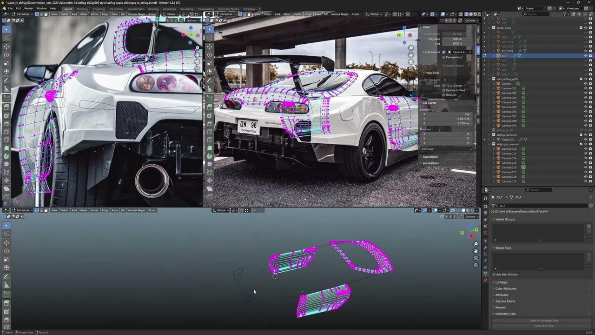595x335 pixels.
Task: Switch to the Modeling workspace tab
Action: point(82,9)
